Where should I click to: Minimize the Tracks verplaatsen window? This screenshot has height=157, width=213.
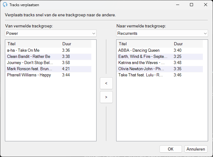point(178,5)
